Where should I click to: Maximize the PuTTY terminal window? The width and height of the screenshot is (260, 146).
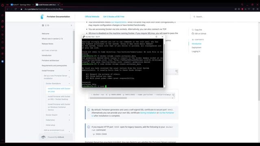click(156, 37)
